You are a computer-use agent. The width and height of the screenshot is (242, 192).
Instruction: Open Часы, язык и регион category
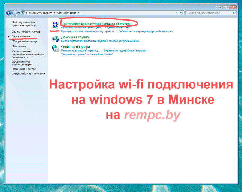(24, 69)
